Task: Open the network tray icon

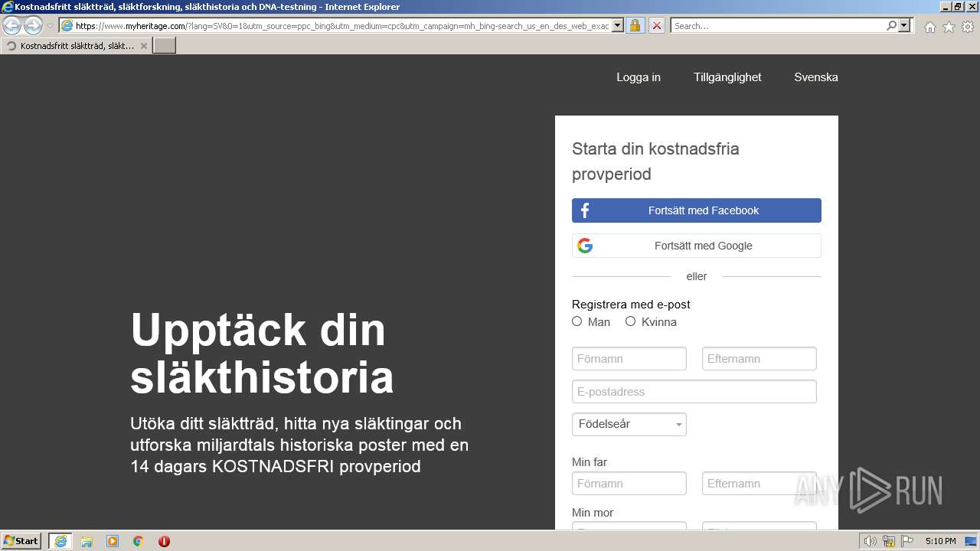Action: coord(889,541)
